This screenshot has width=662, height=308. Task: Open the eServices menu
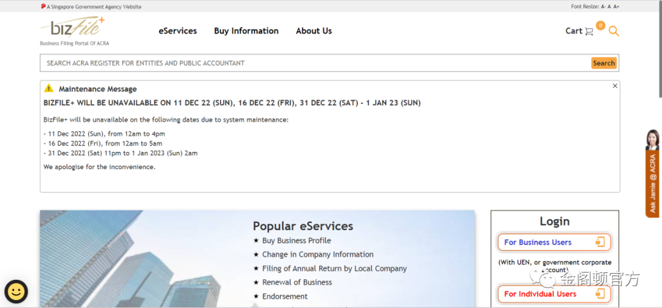(x=178, y=31)
